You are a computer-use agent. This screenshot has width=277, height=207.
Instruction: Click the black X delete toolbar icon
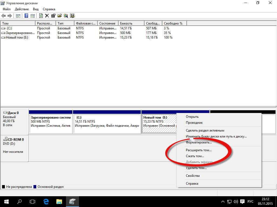coord(47,16)
